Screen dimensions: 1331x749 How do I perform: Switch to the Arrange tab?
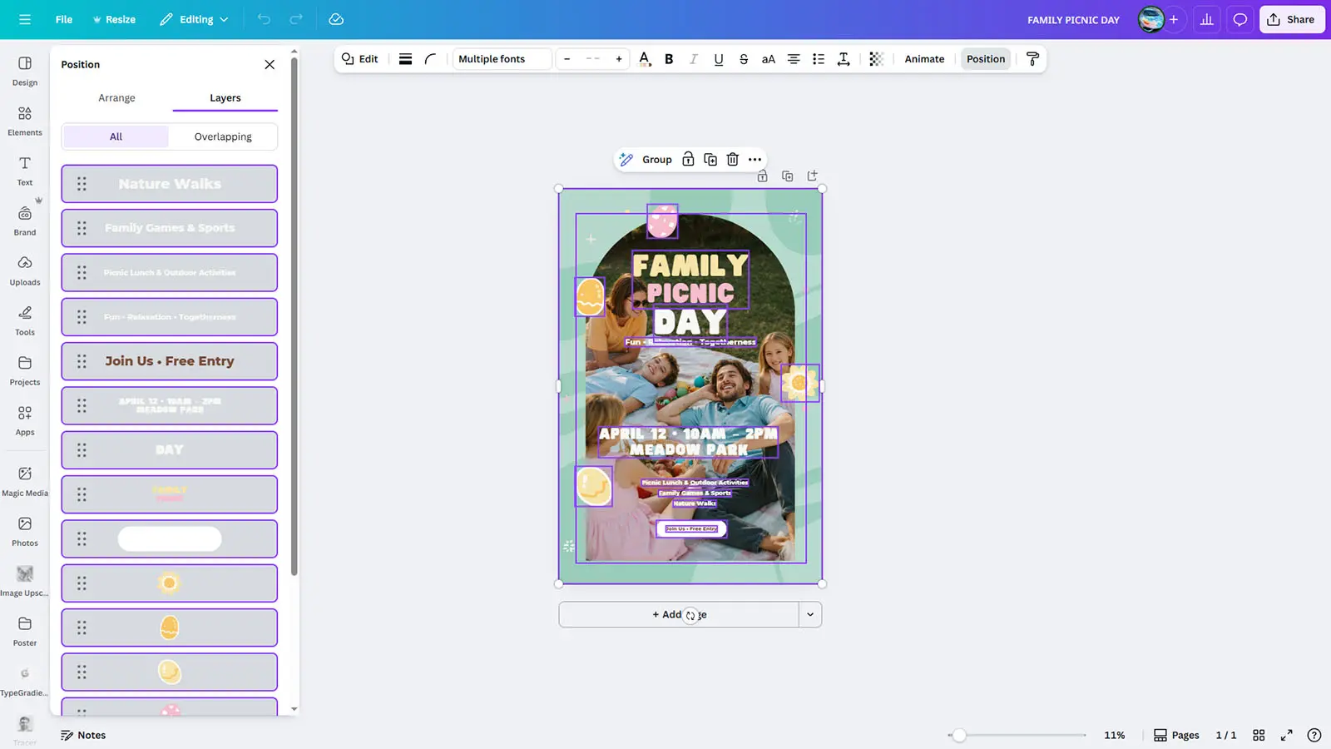pos(116,98)
